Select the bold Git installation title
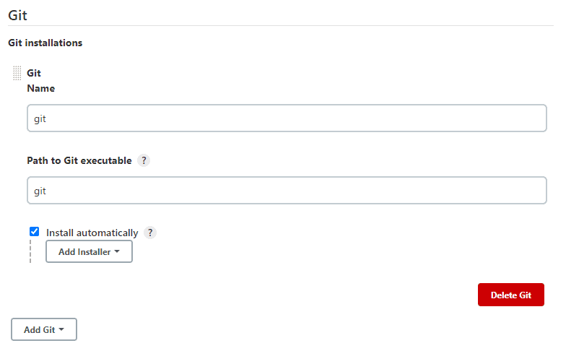566x351 pixels. [x=34, y=73]
